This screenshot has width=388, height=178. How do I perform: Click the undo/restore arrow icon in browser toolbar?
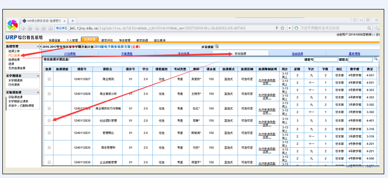37,28
